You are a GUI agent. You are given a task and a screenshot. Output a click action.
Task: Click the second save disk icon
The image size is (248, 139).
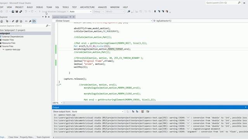pos(17,12)
